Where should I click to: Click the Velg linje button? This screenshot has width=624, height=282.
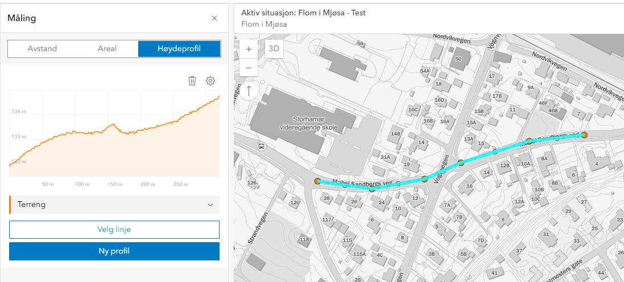[114, 230]
